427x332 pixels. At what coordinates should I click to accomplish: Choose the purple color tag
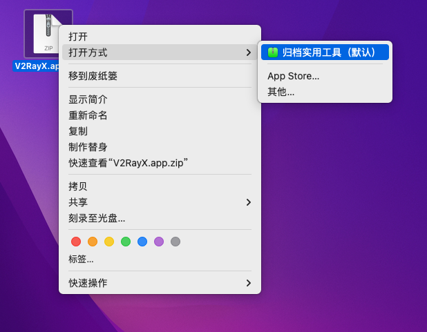(x=159, y=242)
